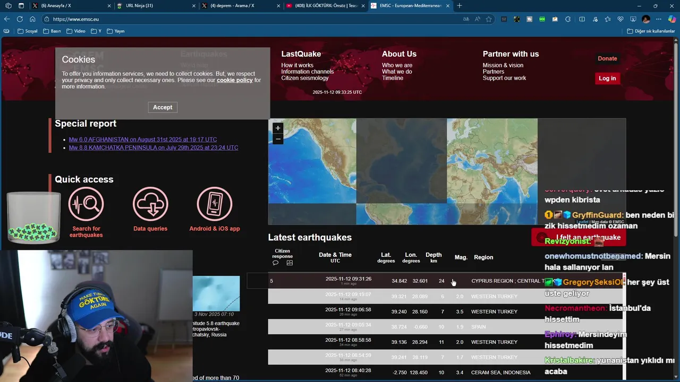
Task: Open the Kamchatka earthquake news thumbnail
Action: pos(216,293)
